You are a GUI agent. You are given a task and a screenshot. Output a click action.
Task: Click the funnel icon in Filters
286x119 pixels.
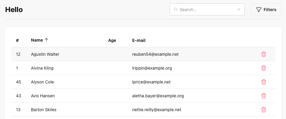coord(259,10)
